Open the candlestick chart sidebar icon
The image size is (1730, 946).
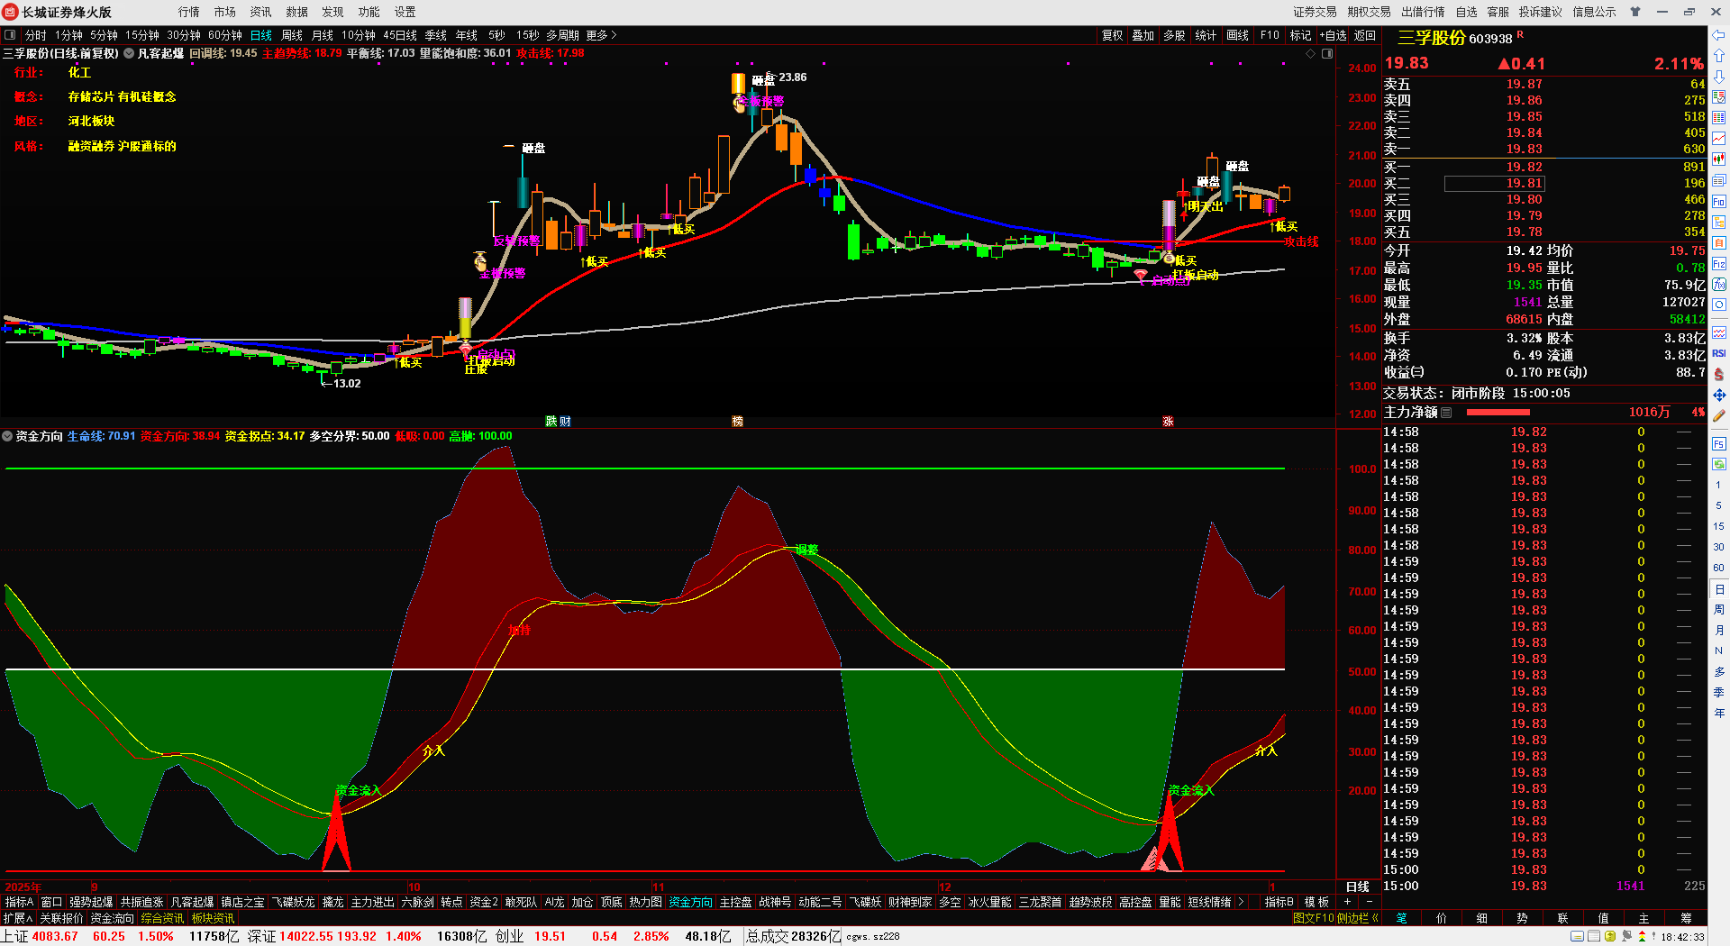[x=1719, y=159]
